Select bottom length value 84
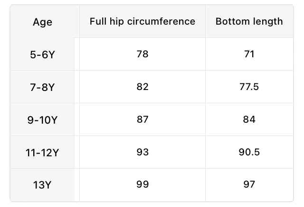Viewport: 304px width, 207px height. (249, 119)
